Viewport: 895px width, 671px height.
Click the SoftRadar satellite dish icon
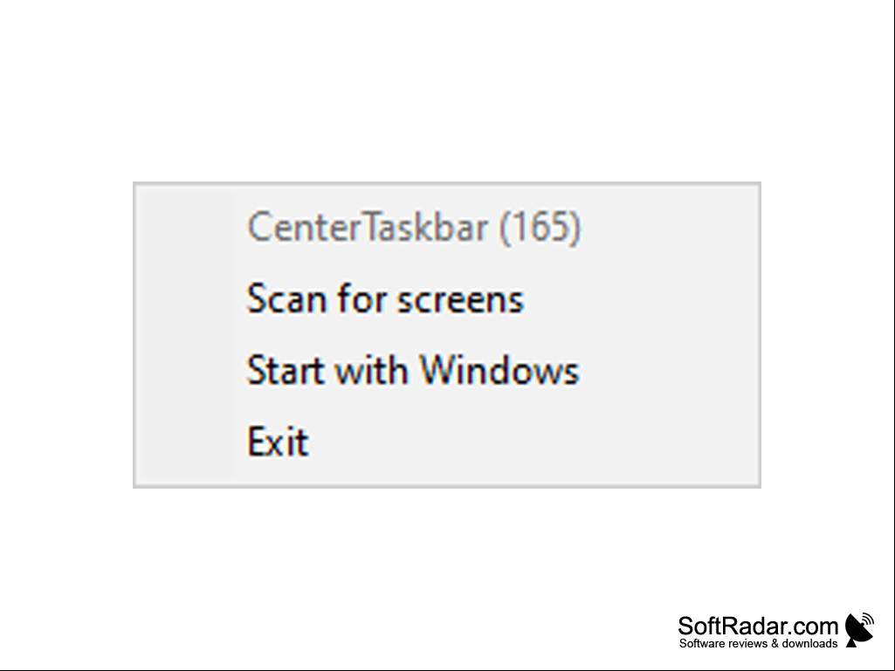pos(860,630)
